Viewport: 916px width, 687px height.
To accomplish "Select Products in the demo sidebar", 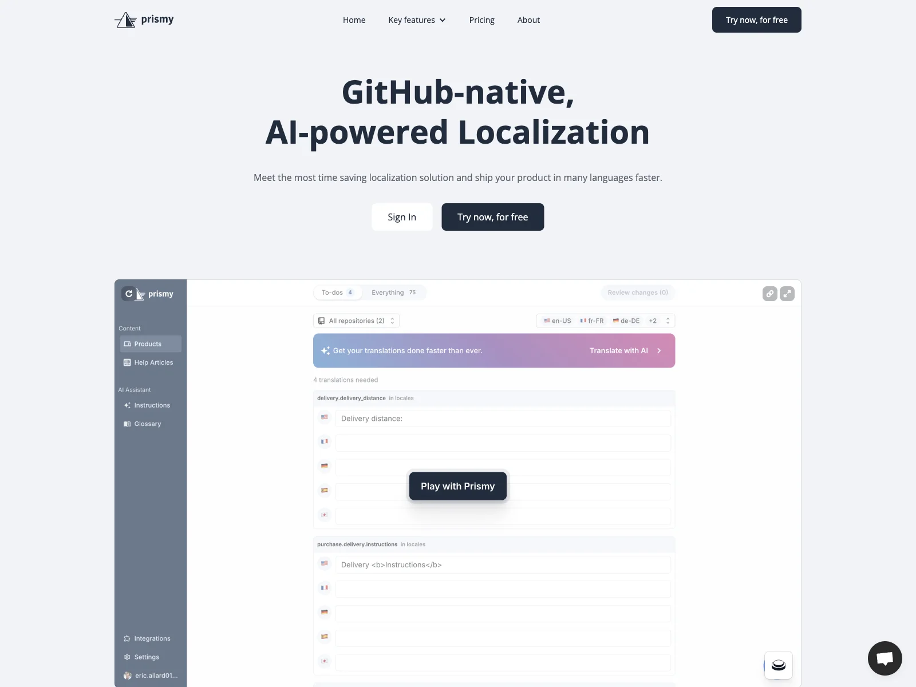I will 151,344.
